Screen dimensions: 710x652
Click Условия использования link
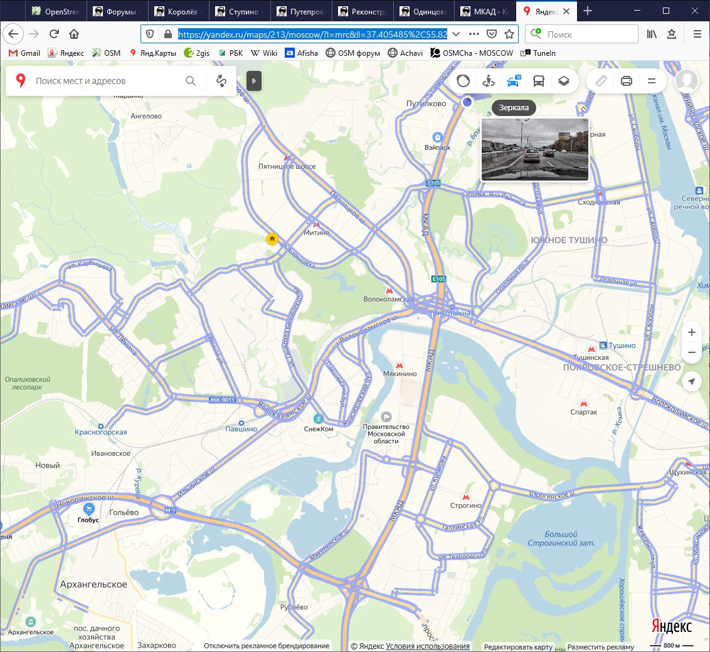click(428, 646)
